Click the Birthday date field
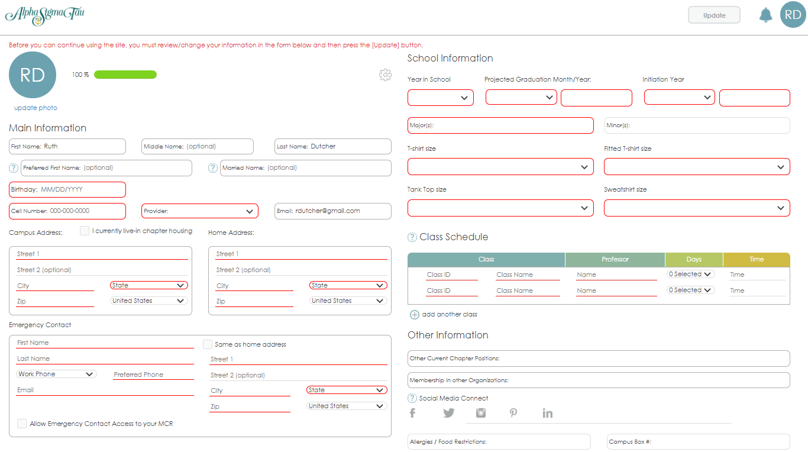 67,189
